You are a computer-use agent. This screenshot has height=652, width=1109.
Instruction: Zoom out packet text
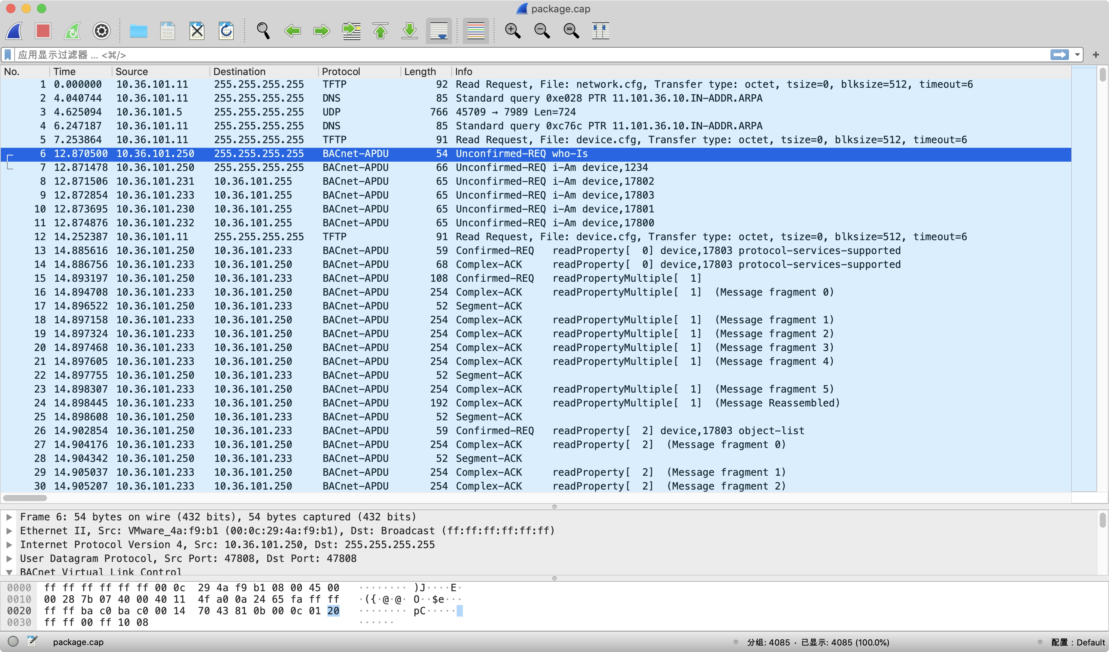coord(542,31)
